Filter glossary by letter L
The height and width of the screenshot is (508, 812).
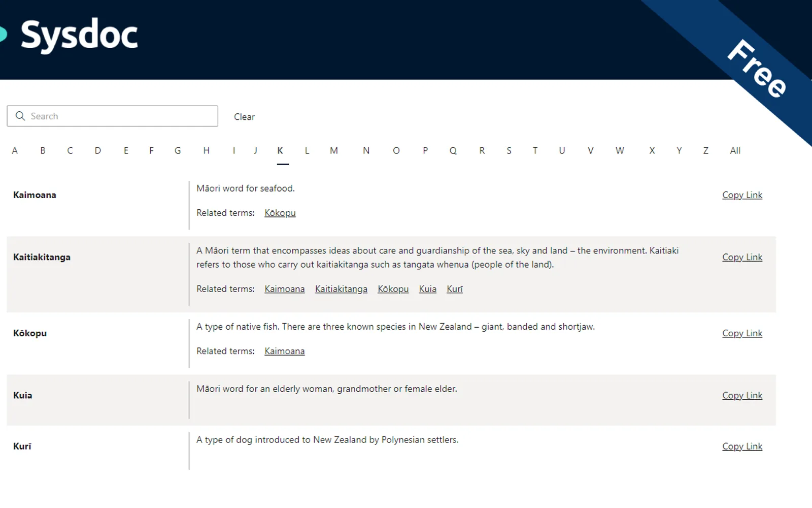coord(307,150)
